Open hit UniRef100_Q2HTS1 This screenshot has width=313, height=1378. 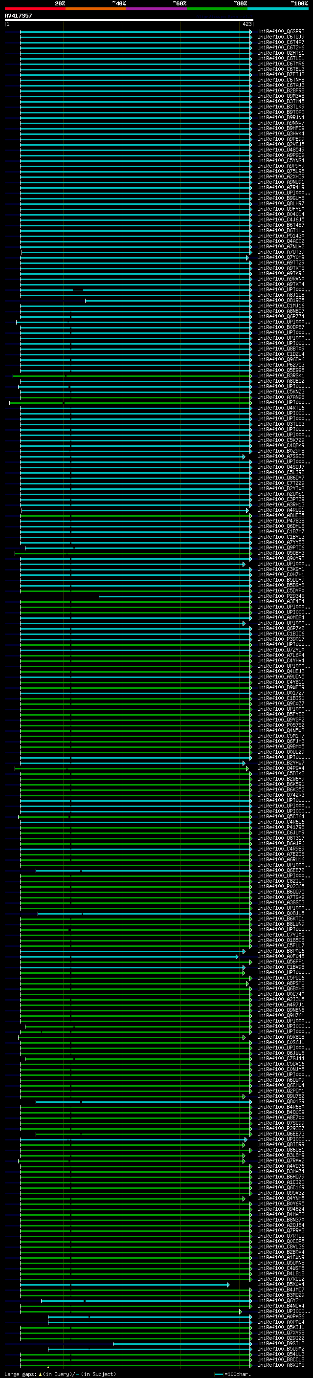click(280, 53)
